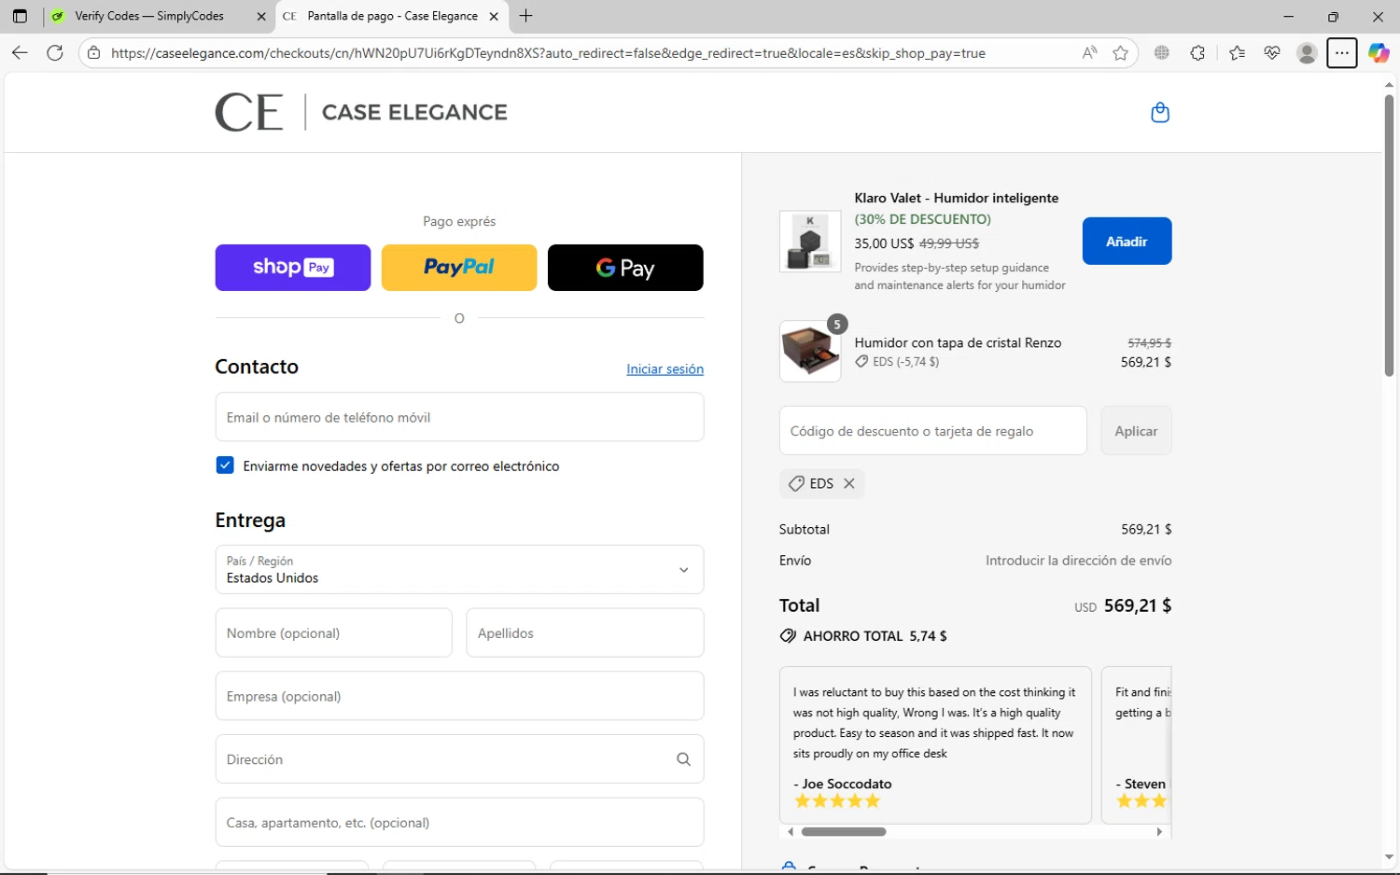Add page to favorites star icon

tap(1120, 53)
